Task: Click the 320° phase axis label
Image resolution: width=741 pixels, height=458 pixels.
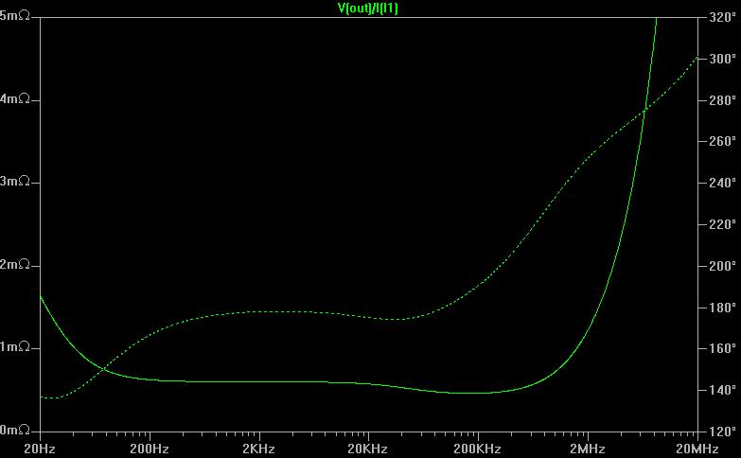Action: coord(723,17)
